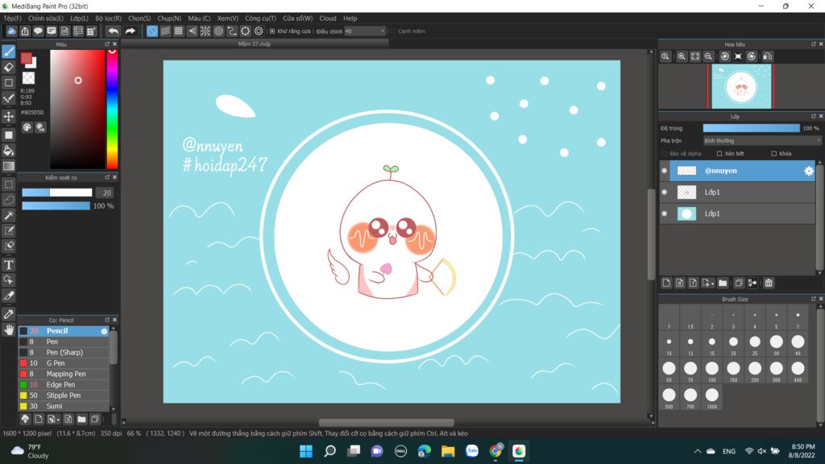The image size is (825, 464).
Task: Select the Eraser tool
Action: (8, 67)
